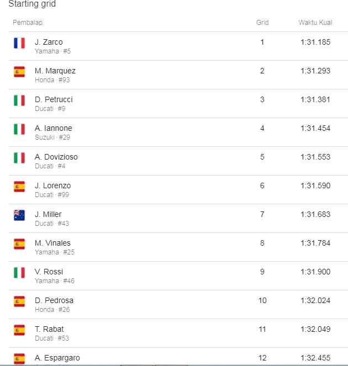Viewport: 348px width, 366px height.
Task: Click the Grid column header
Action: click(262, 23)
